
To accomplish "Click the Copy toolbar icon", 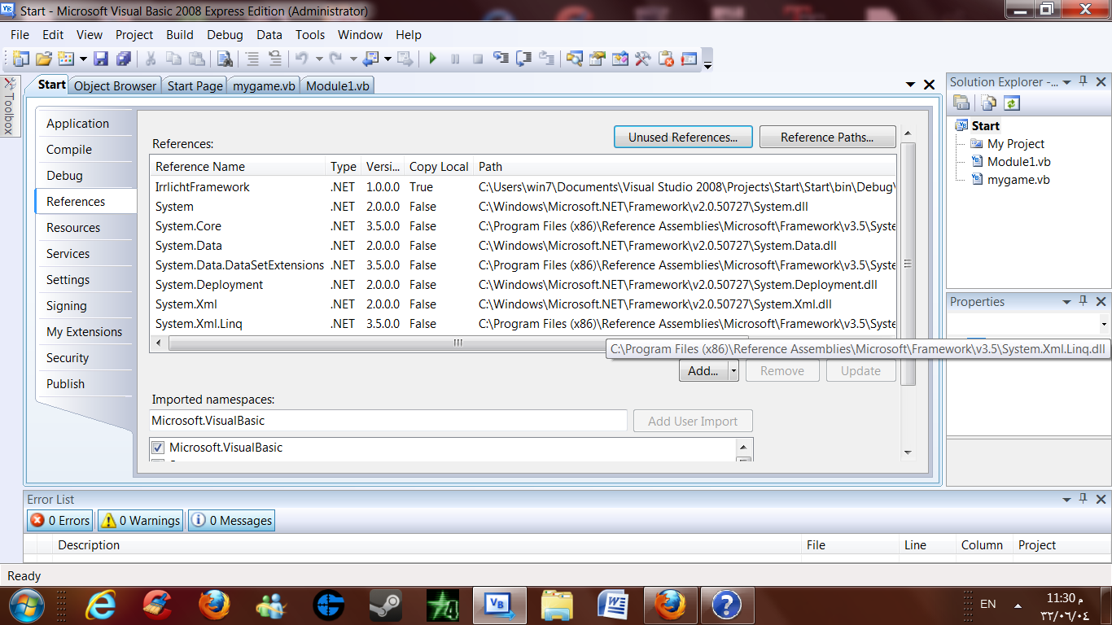I will pos(173,59).
